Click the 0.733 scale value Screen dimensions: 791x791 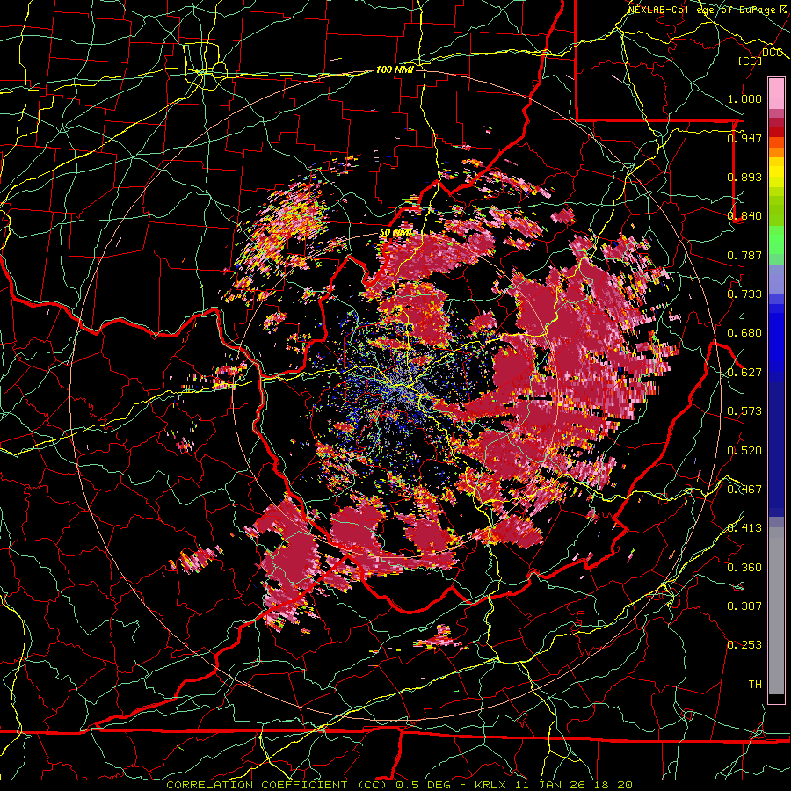[744, 294]
